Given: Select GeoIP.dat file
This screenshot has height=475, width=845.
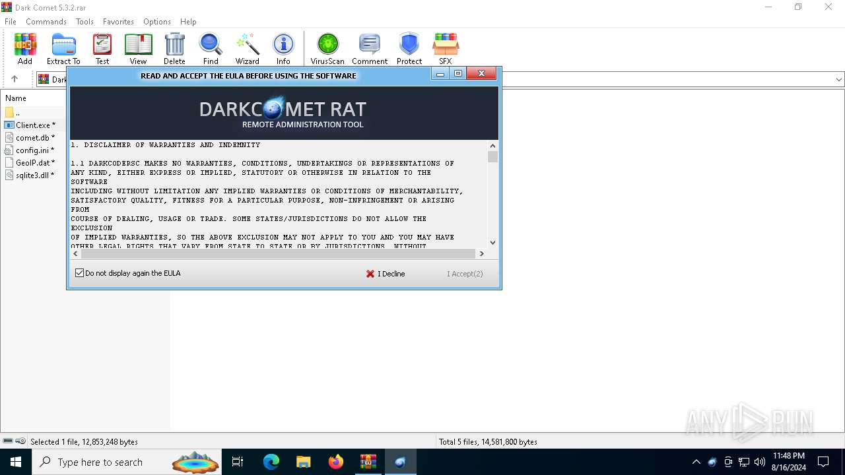Looking at the screenshot, I should [30, 162].
